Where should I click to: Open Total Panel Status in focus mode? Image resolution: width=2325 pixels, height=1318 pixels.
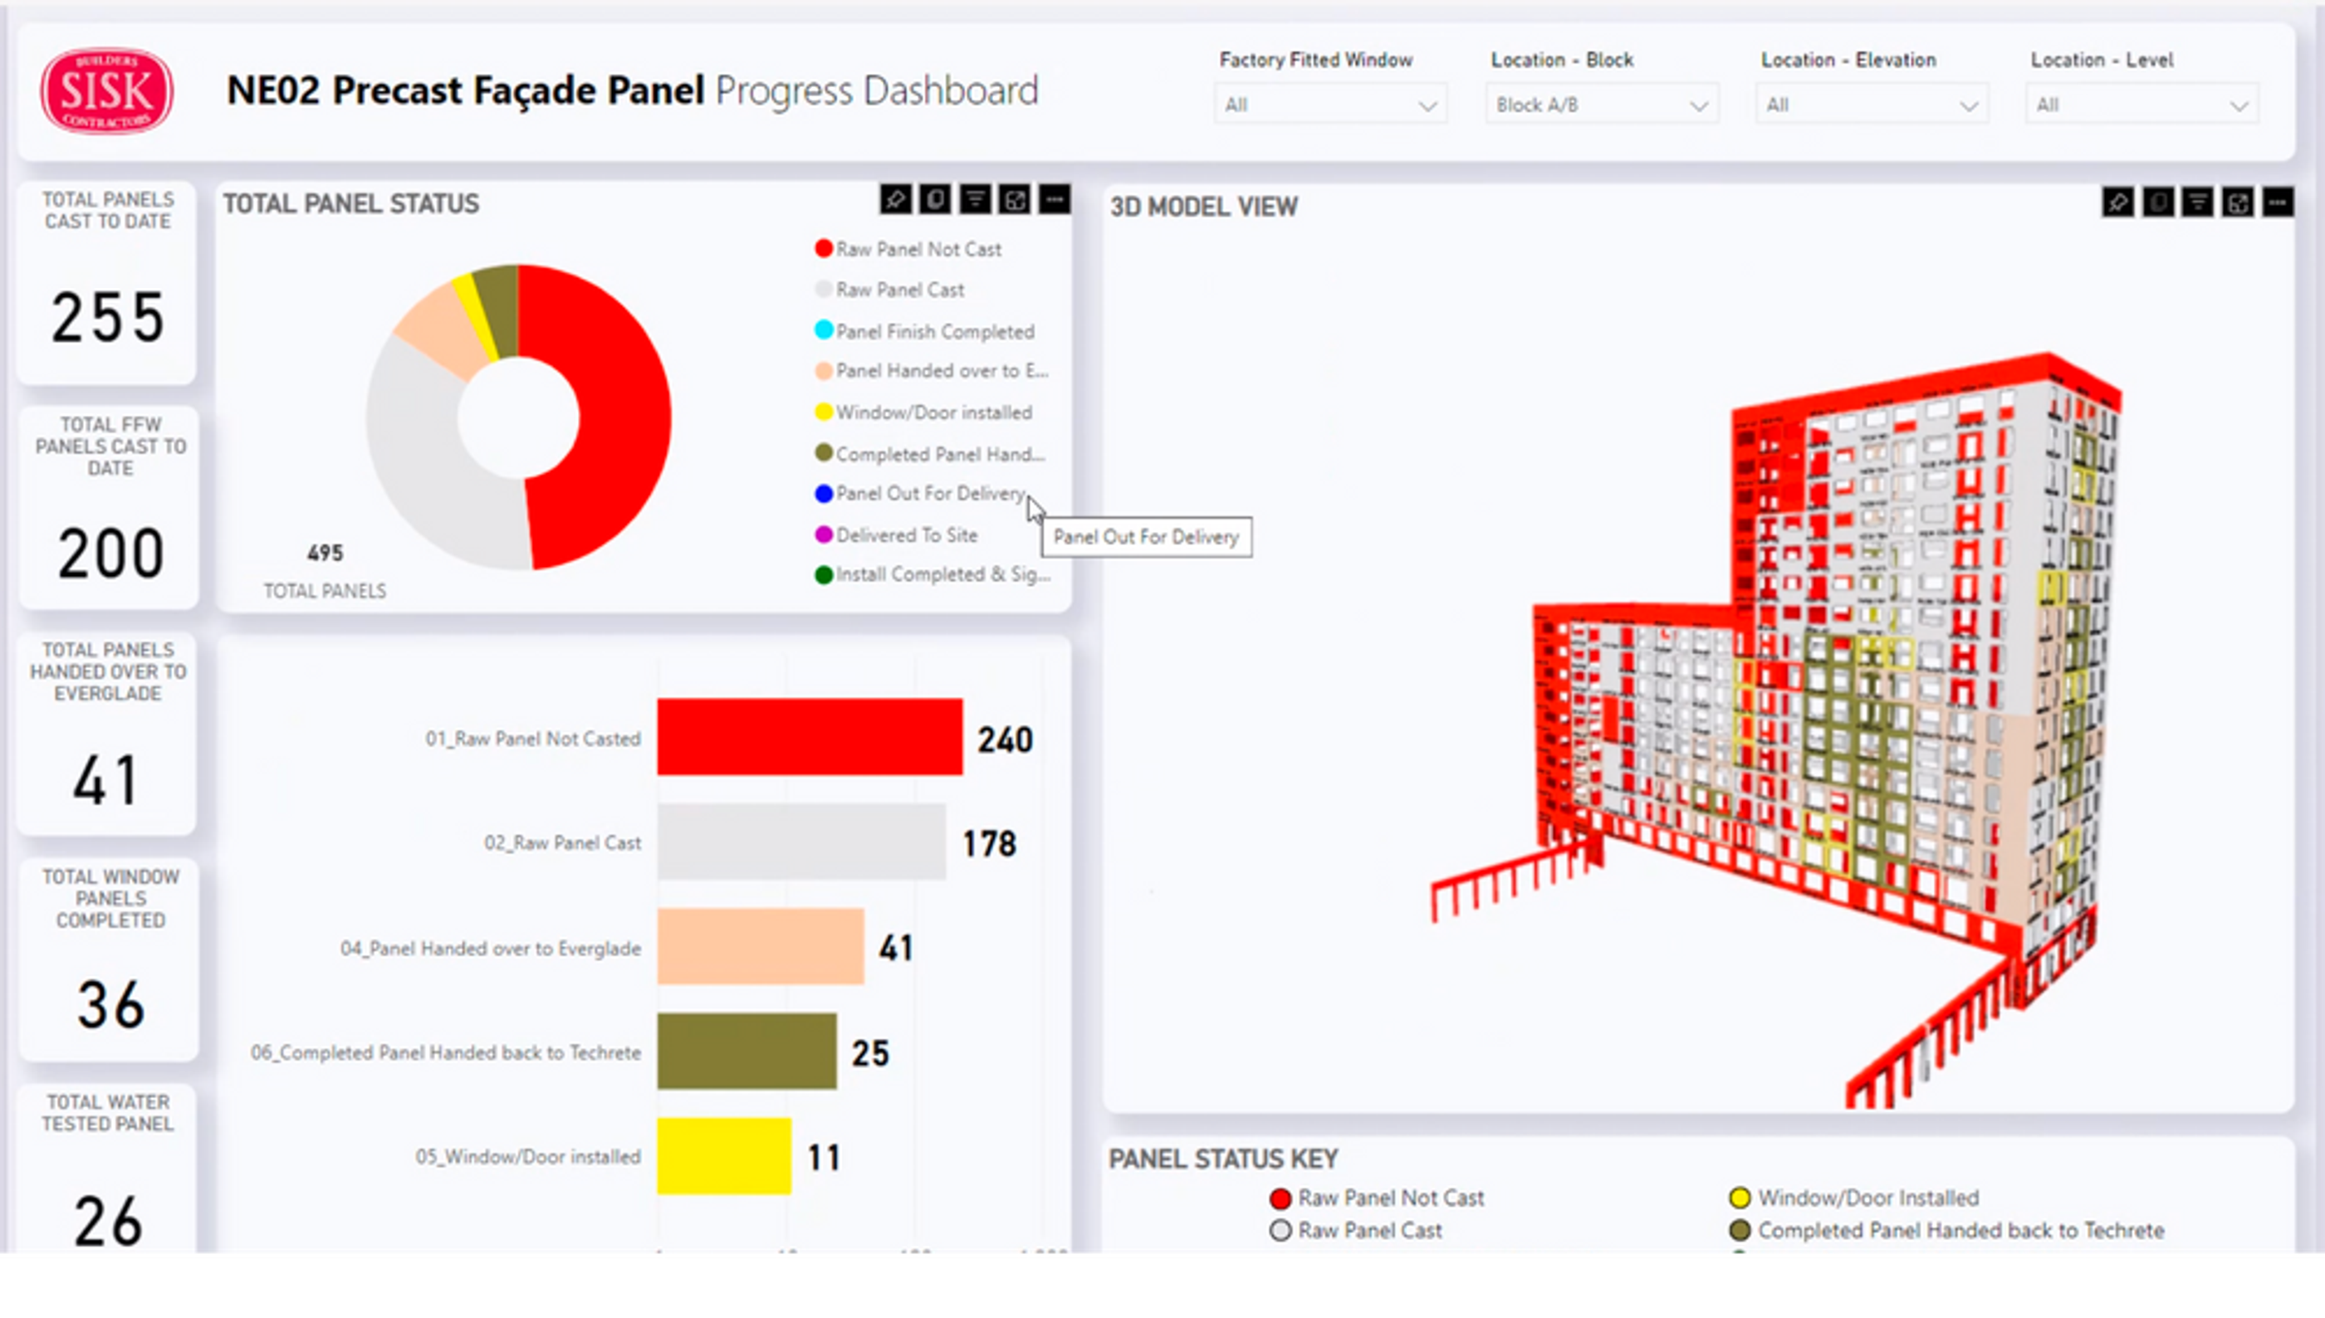(x=1015, y=199)
